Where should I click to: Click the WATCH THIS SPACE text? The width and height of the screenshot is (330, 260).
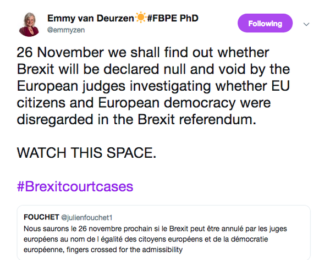[x=87, y=153]
